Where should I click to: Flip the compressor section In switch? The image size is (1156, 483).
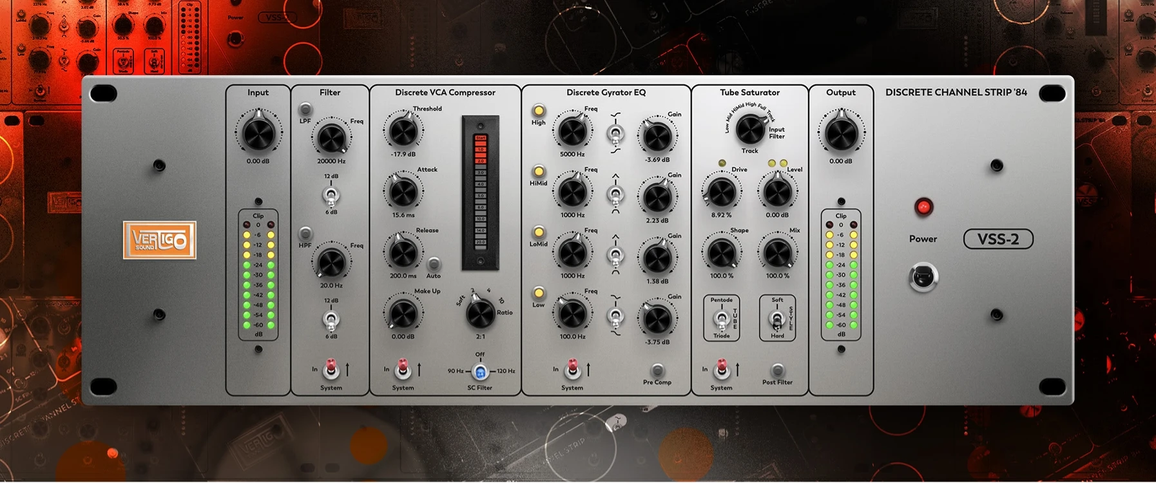[x=403, y=368]
